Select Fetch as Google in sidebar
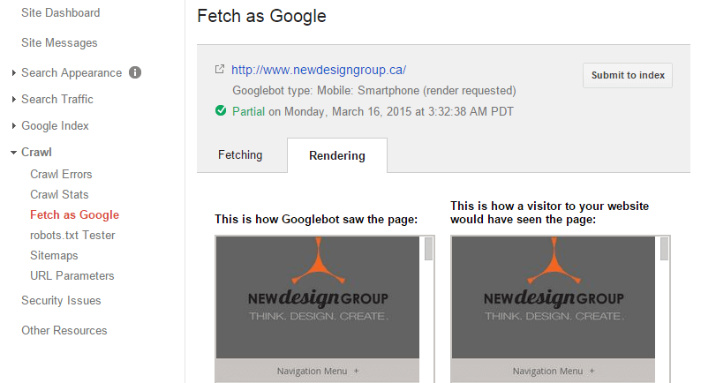The image size is (701, 383). click(75, 215)
